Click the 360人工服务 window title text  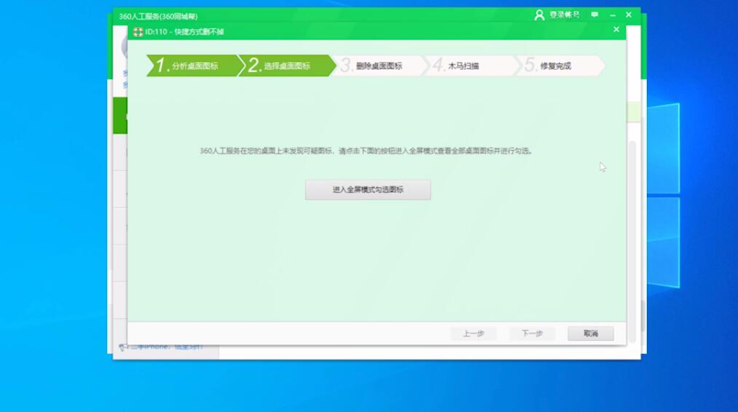[158, 16]
